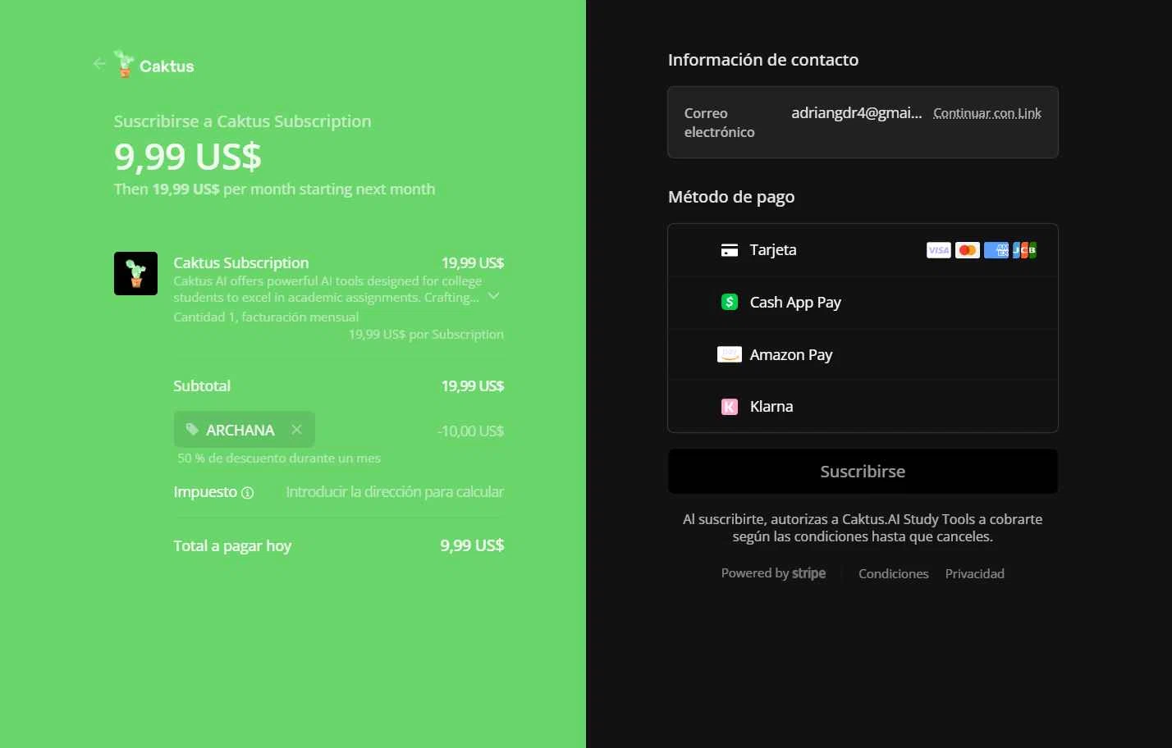Choose Klarna payment method

863,406
